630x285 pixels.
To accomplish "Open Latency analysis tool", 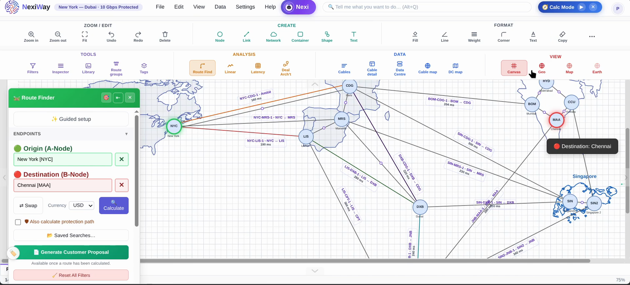I will coord(258,68).
